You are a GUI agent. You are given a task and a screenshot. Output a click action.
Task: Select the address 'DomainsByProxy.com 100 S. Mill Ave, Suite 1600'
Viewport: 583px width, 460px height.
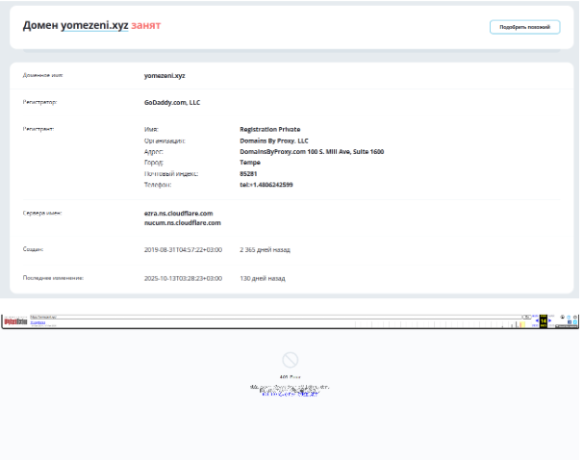(312, 152)
